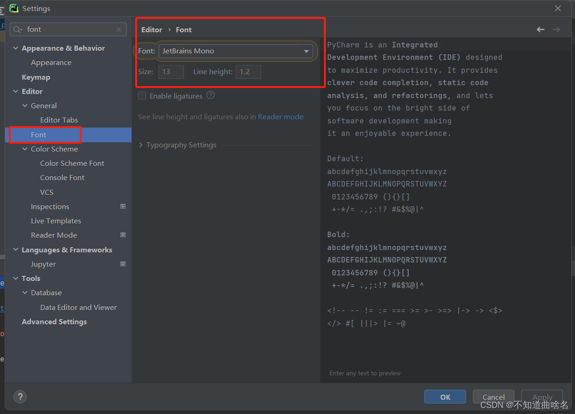
Task: Click the OK button
Action: (x=445, y=397)
